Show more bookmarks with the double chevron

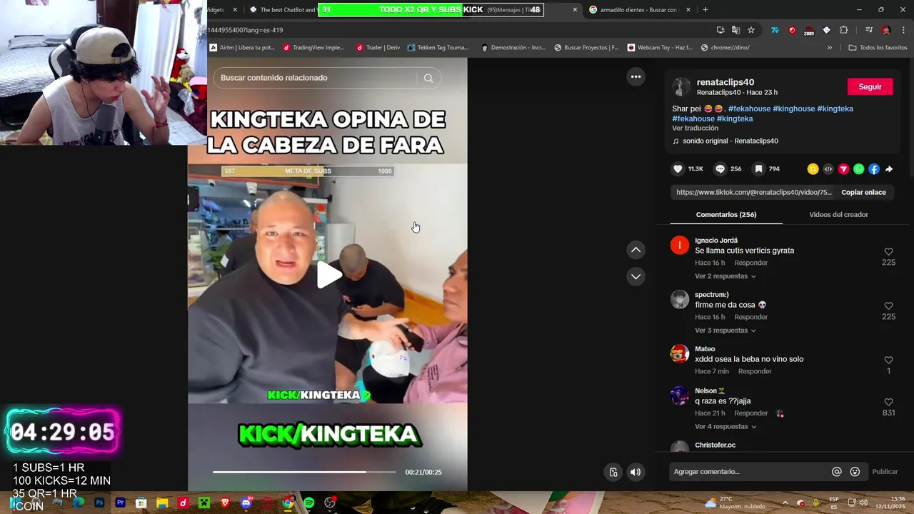(x=829, y=48)
